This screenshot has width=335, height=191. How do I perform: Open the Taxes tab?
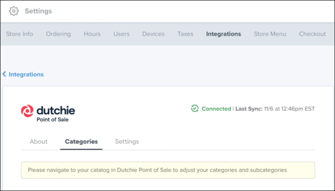185,34
